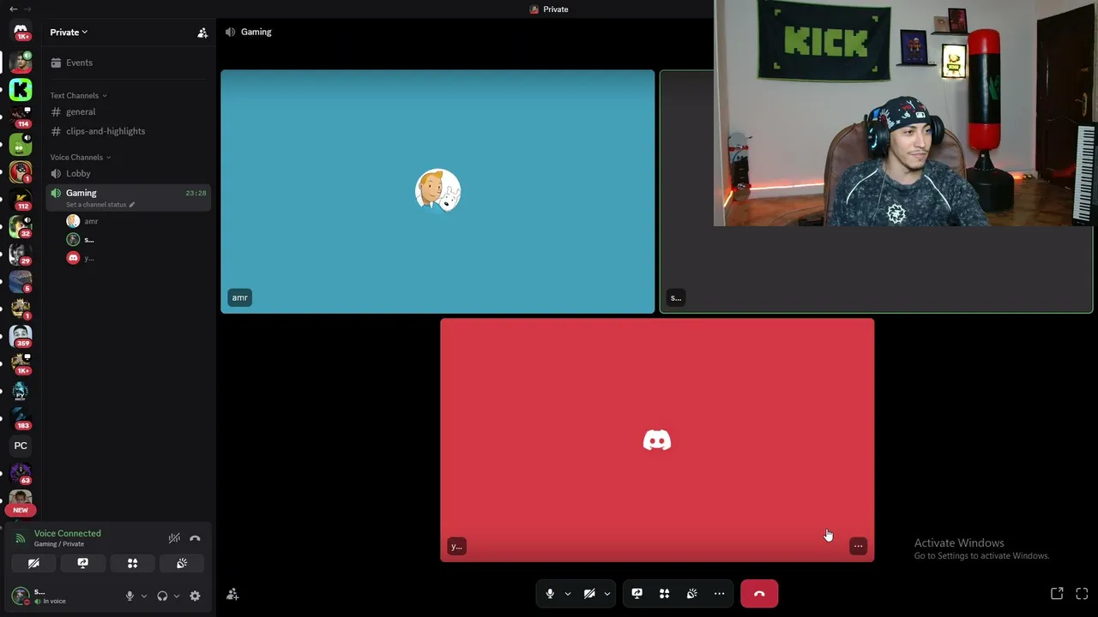The image size is (1098, 617).
Task: Open your own user avatar in the bottom panel
Action: (x=21, y=596)
